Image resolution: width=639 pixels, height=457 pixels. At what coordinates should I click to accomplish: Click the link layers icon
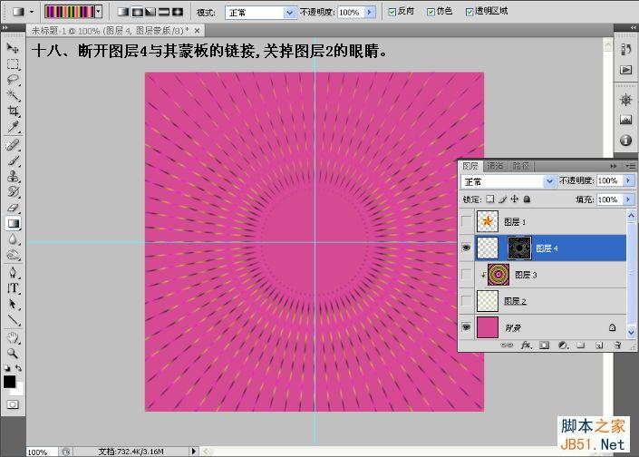click(x=507, y=345)
